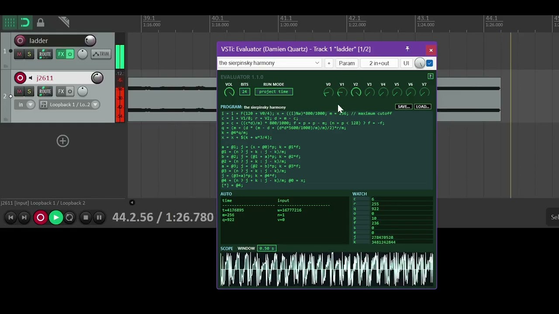Screen dimensions: 559x314
Task: Open the j2611 record mode 'in' dropdown
Action: [x=24, y=105]
